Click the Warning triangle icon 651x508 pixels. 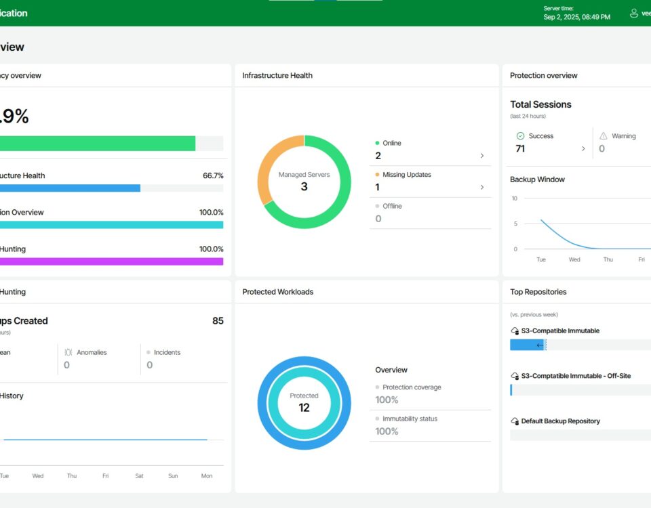[x=604, y=136]
